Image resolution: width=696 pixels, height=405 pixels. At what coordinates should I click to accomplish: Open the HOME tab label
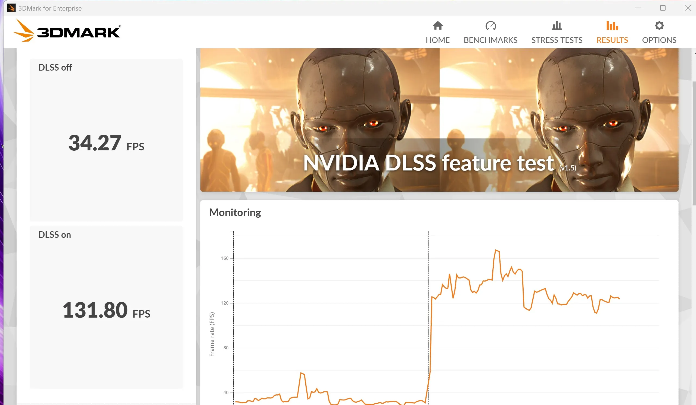437,40
